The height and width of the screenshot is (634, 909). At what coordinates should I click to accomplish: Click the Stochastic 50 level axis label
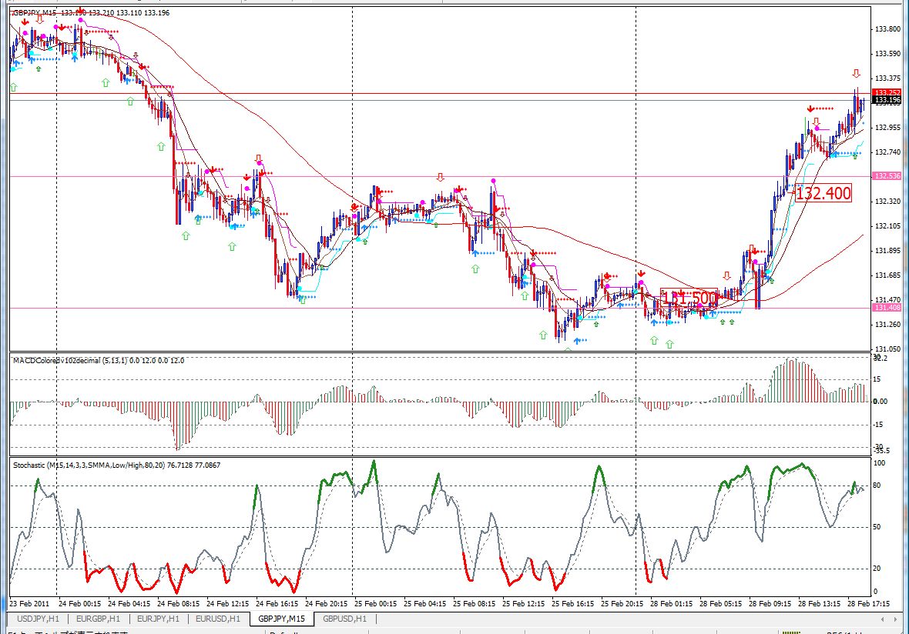[x=877, y=528]
